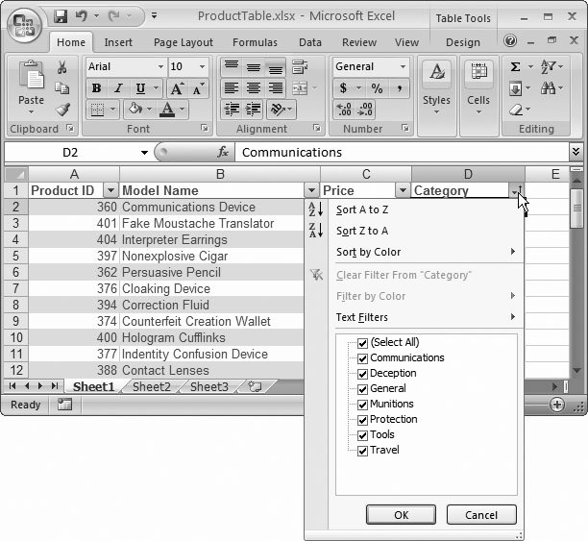
Task: Choose Sort A to Z
Action: coord(362,209)
